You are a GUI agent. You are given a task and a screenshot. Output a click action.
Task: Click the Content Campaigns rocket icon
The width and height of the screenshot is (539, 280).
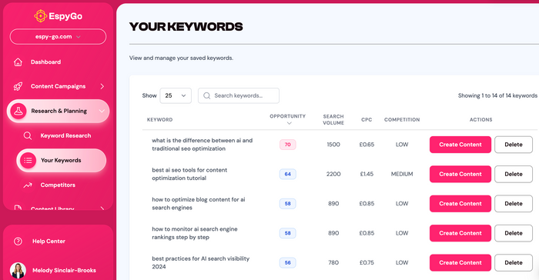pos(18,86)
